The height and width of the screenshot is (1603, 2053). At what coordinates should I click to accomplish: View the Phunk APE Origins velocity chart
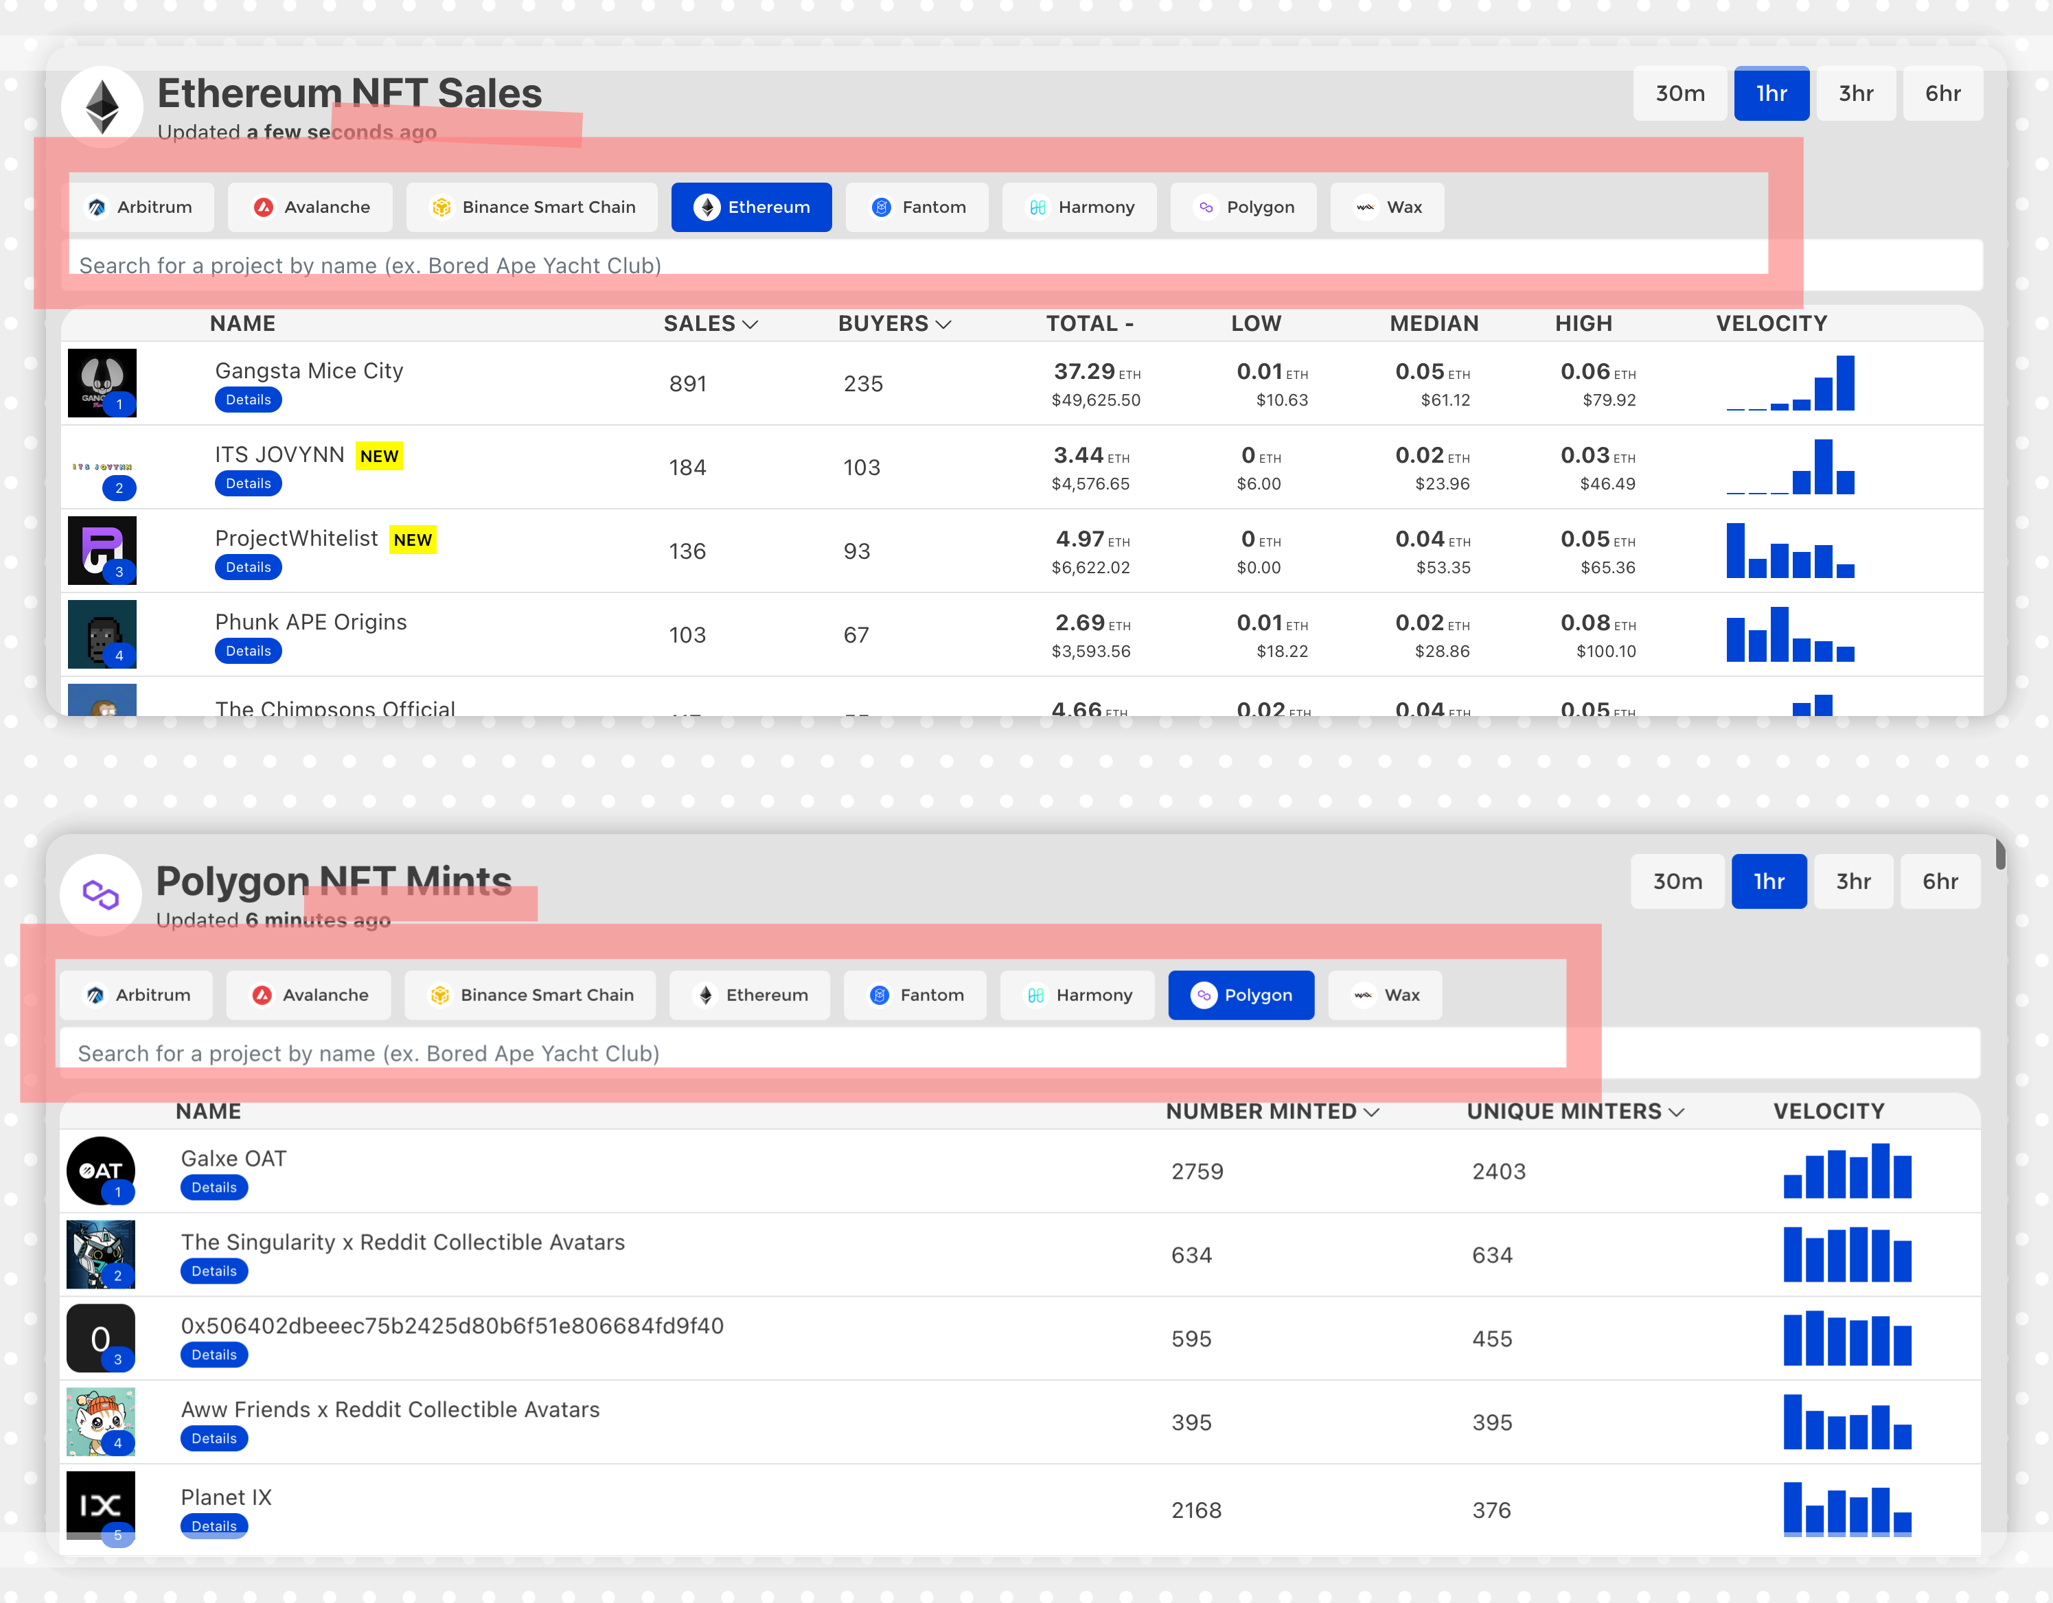click(1790, 634)
